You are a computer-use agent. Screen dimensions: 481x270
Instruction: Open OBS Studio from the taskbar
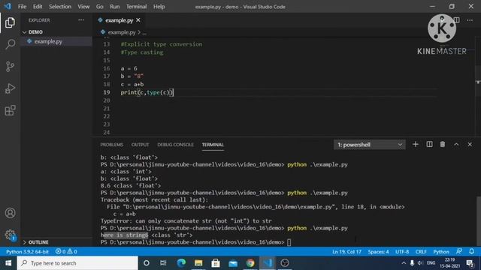pos(285,263)
